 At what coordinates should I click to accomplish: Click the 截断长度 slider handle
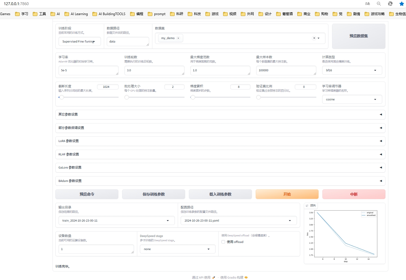(x=61, y=97)
